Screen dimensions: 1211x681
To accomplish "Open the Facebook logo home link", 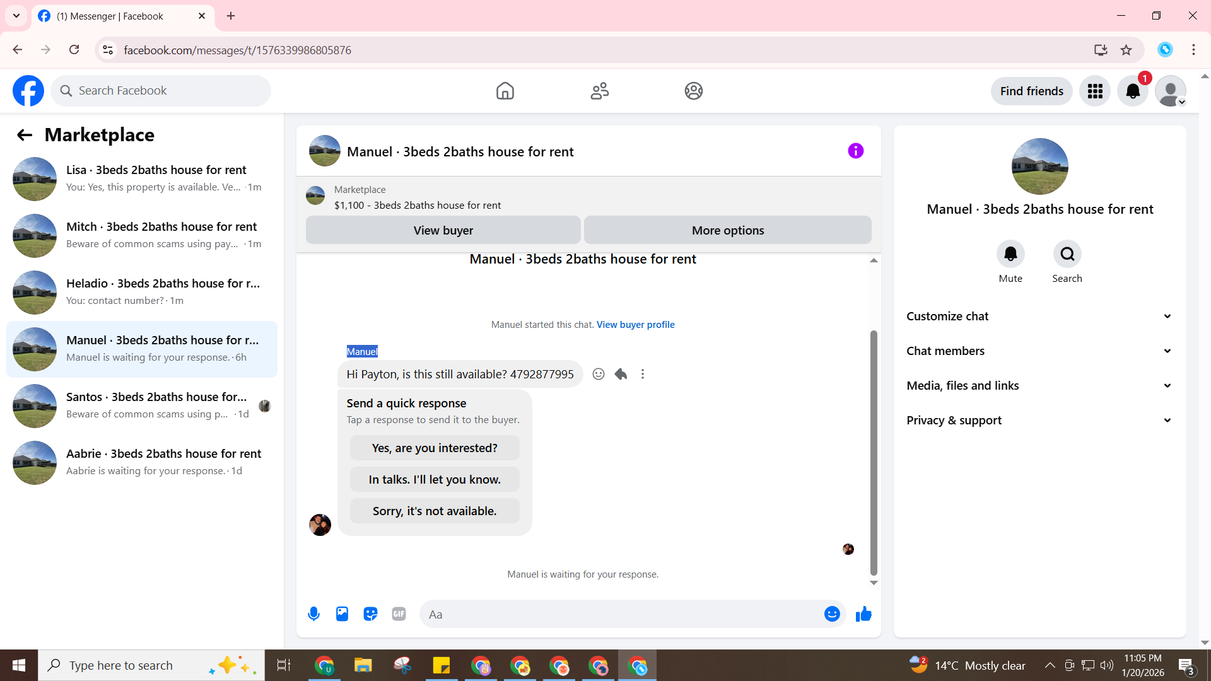I will point(28,91).
